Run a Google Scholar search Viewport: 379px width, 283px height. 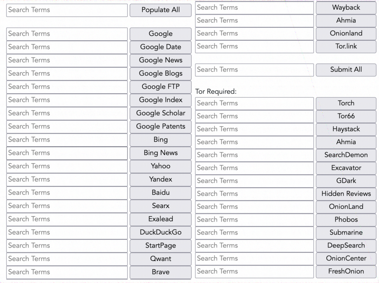(160, 113)
